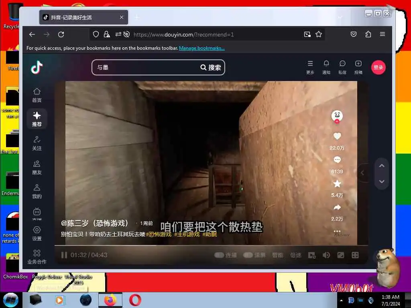Click the Firefox taskbar icon

110,300
